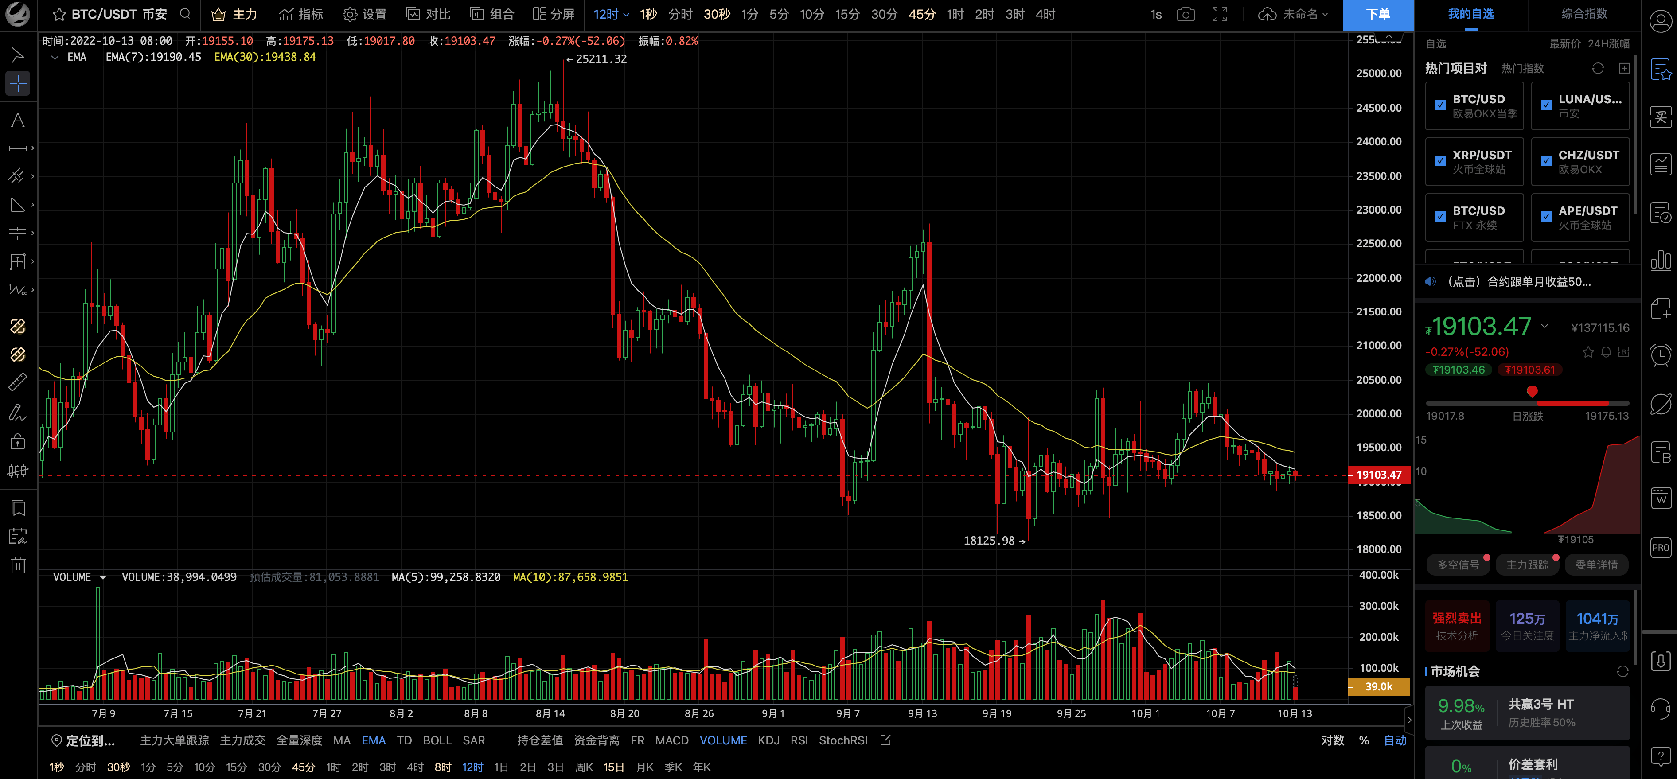Favorite BTC/USDT with the star icon

pos(59,14)
